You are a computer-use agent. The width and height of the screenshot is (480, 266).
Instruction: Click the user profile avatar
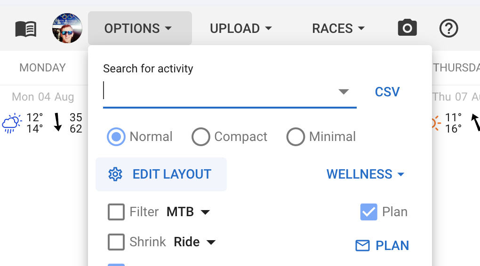[x=67, y=28]
